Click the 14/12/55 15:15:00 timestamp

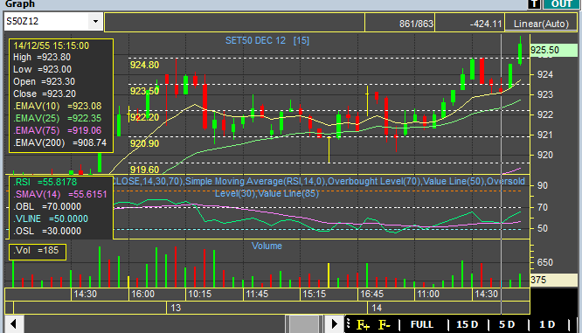pyautogui.click(x=52, y=46)
